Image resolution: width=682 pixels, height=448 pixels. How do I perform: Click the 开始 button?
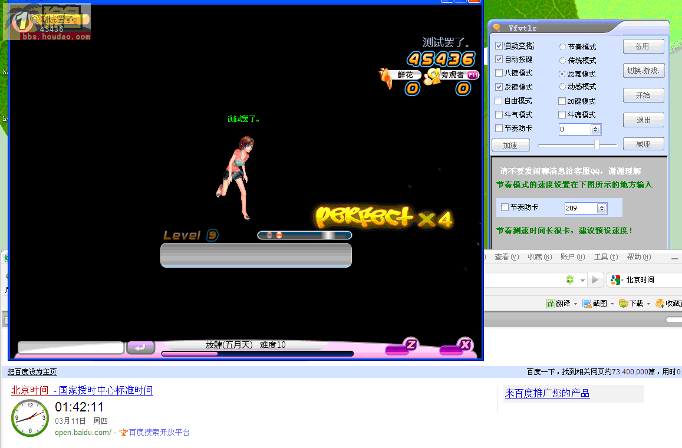click(x=643, y=95)
